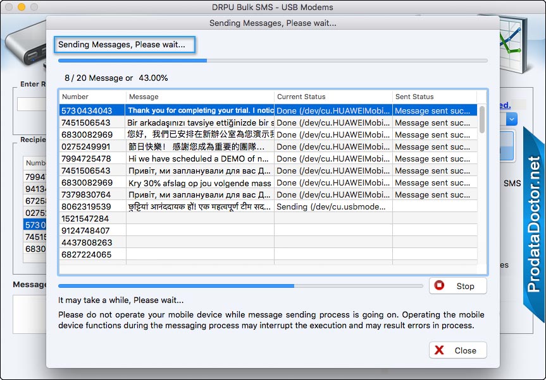The width and height of the screenshot is (546, 380).
Task: Open the blue dropdown arrow in the main window
Action: point(511,119)
